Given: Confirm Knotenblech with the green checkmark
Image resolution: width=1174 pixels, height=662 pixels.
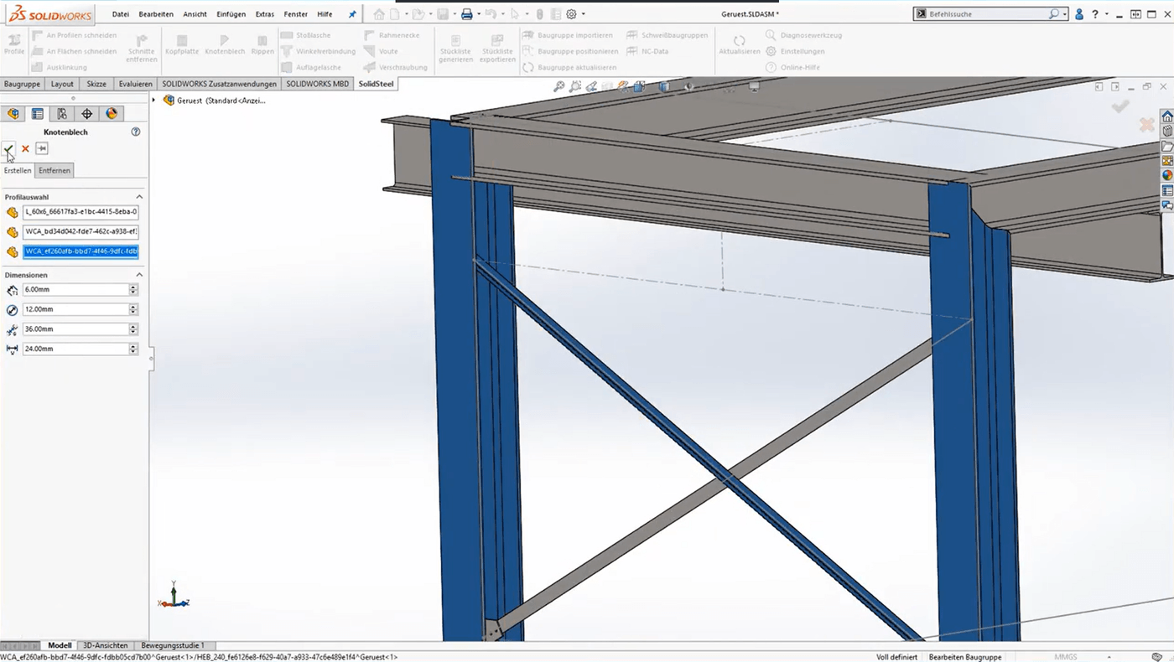Looking at the screenshot, I should pos(8,148).
